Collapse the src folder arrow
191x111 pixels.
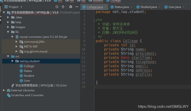point(8,56)
